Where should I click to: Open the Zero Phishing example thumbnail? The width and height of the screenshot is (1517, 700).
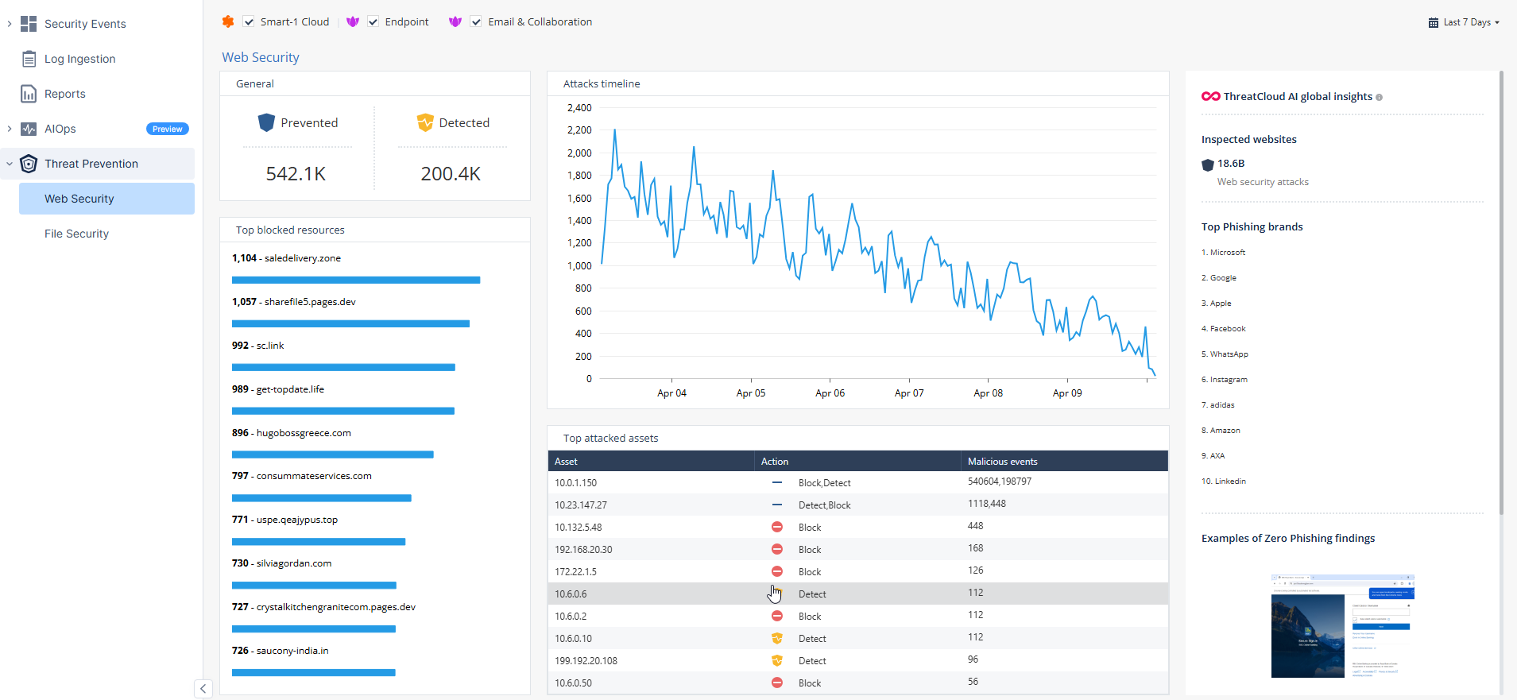point(1342,625)
